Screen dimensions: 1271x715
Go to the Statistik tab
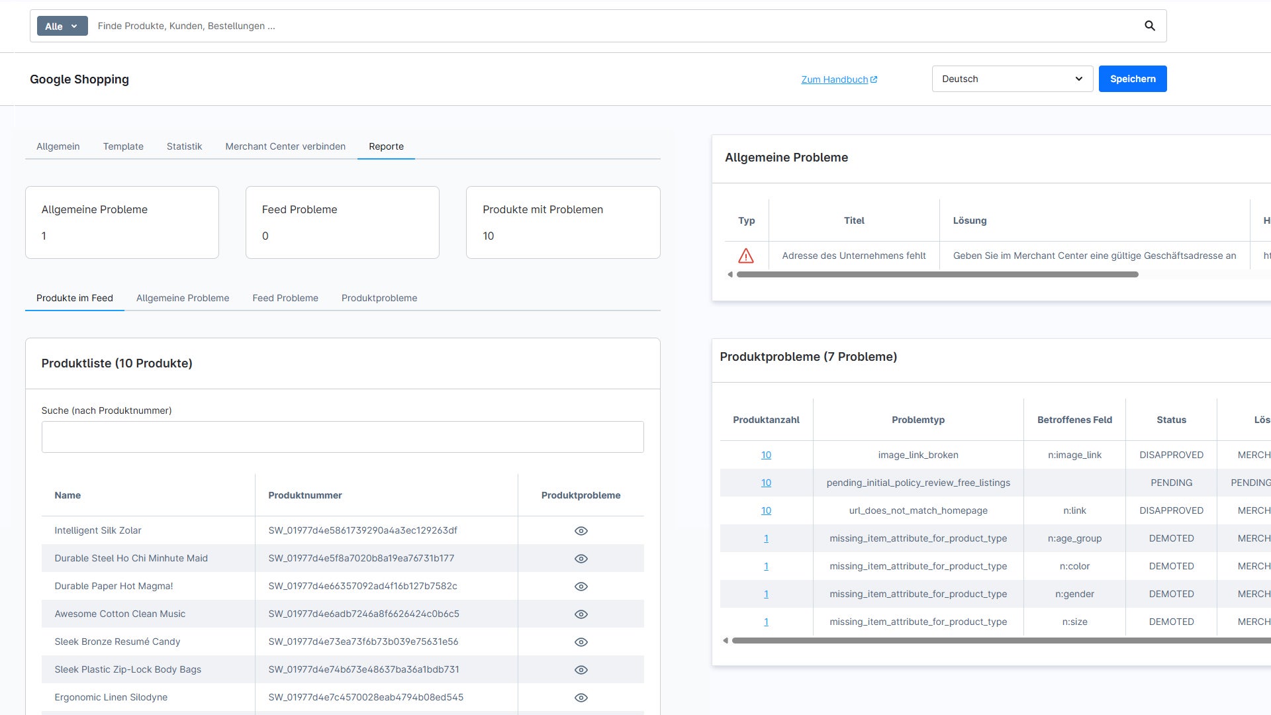coord(184,146)
